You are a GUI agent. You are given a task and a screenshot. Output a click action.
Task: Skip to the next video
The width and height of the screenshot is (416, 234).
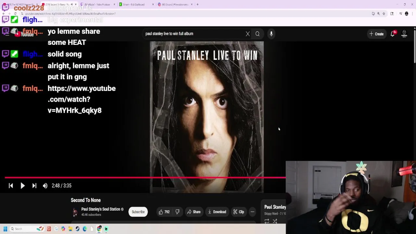tap(34, 186)
